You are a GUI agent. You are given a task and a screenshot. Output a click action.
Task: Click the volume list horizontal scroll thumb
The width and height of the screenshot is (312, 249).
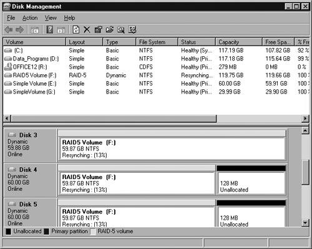(x=114, y=119)
